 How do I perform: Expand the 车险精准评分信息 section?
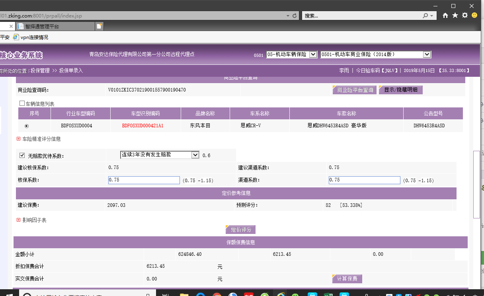point(18,139)
